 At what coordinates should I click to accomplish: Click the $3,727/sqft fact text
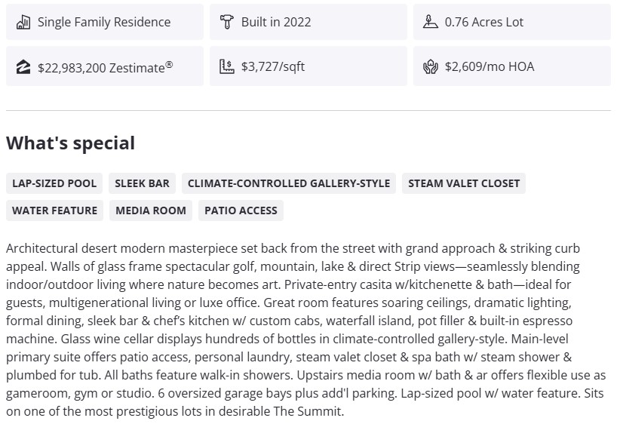pos(273,66)
